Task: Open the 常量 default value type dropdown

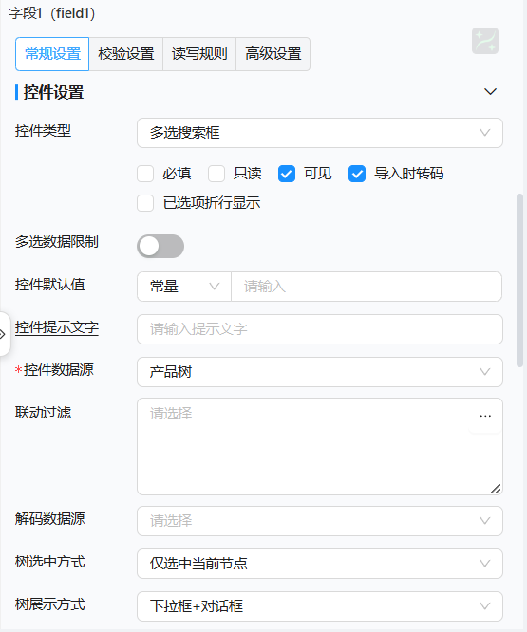Action: (184, 287)
